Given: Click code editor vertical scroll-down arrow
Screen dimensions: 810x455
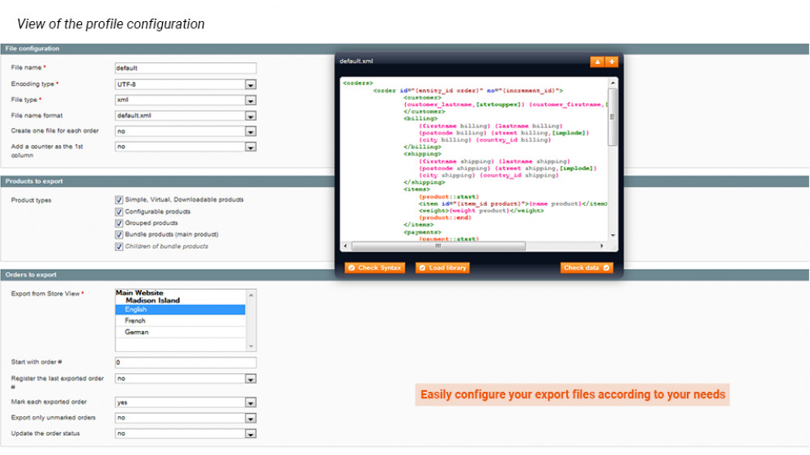Looking at the screenshot, I should (612, 236).
